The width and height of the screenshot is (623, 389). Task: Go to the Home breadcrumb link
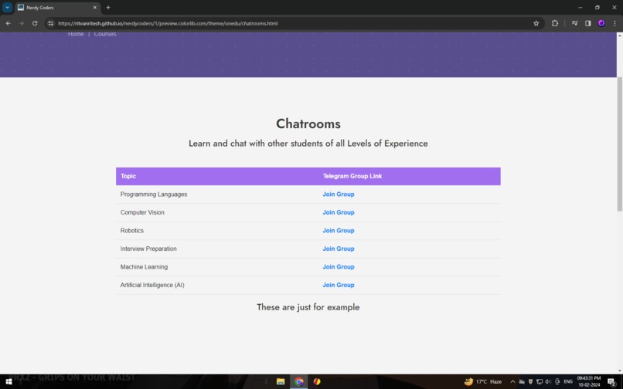pos(76,35)
